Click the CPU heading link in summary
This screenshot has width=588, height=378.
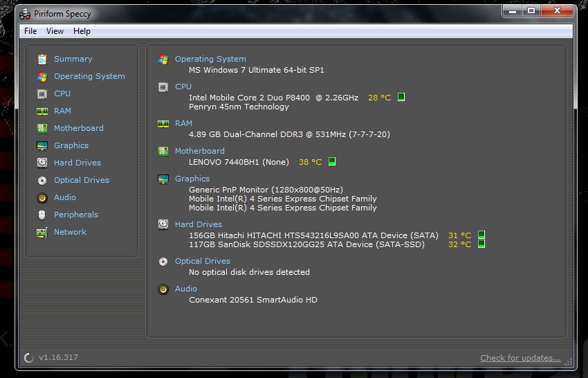coord(183,87)
